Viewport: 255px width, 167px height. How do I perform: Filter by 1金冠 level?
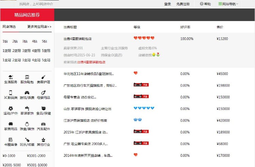[7, 60]
